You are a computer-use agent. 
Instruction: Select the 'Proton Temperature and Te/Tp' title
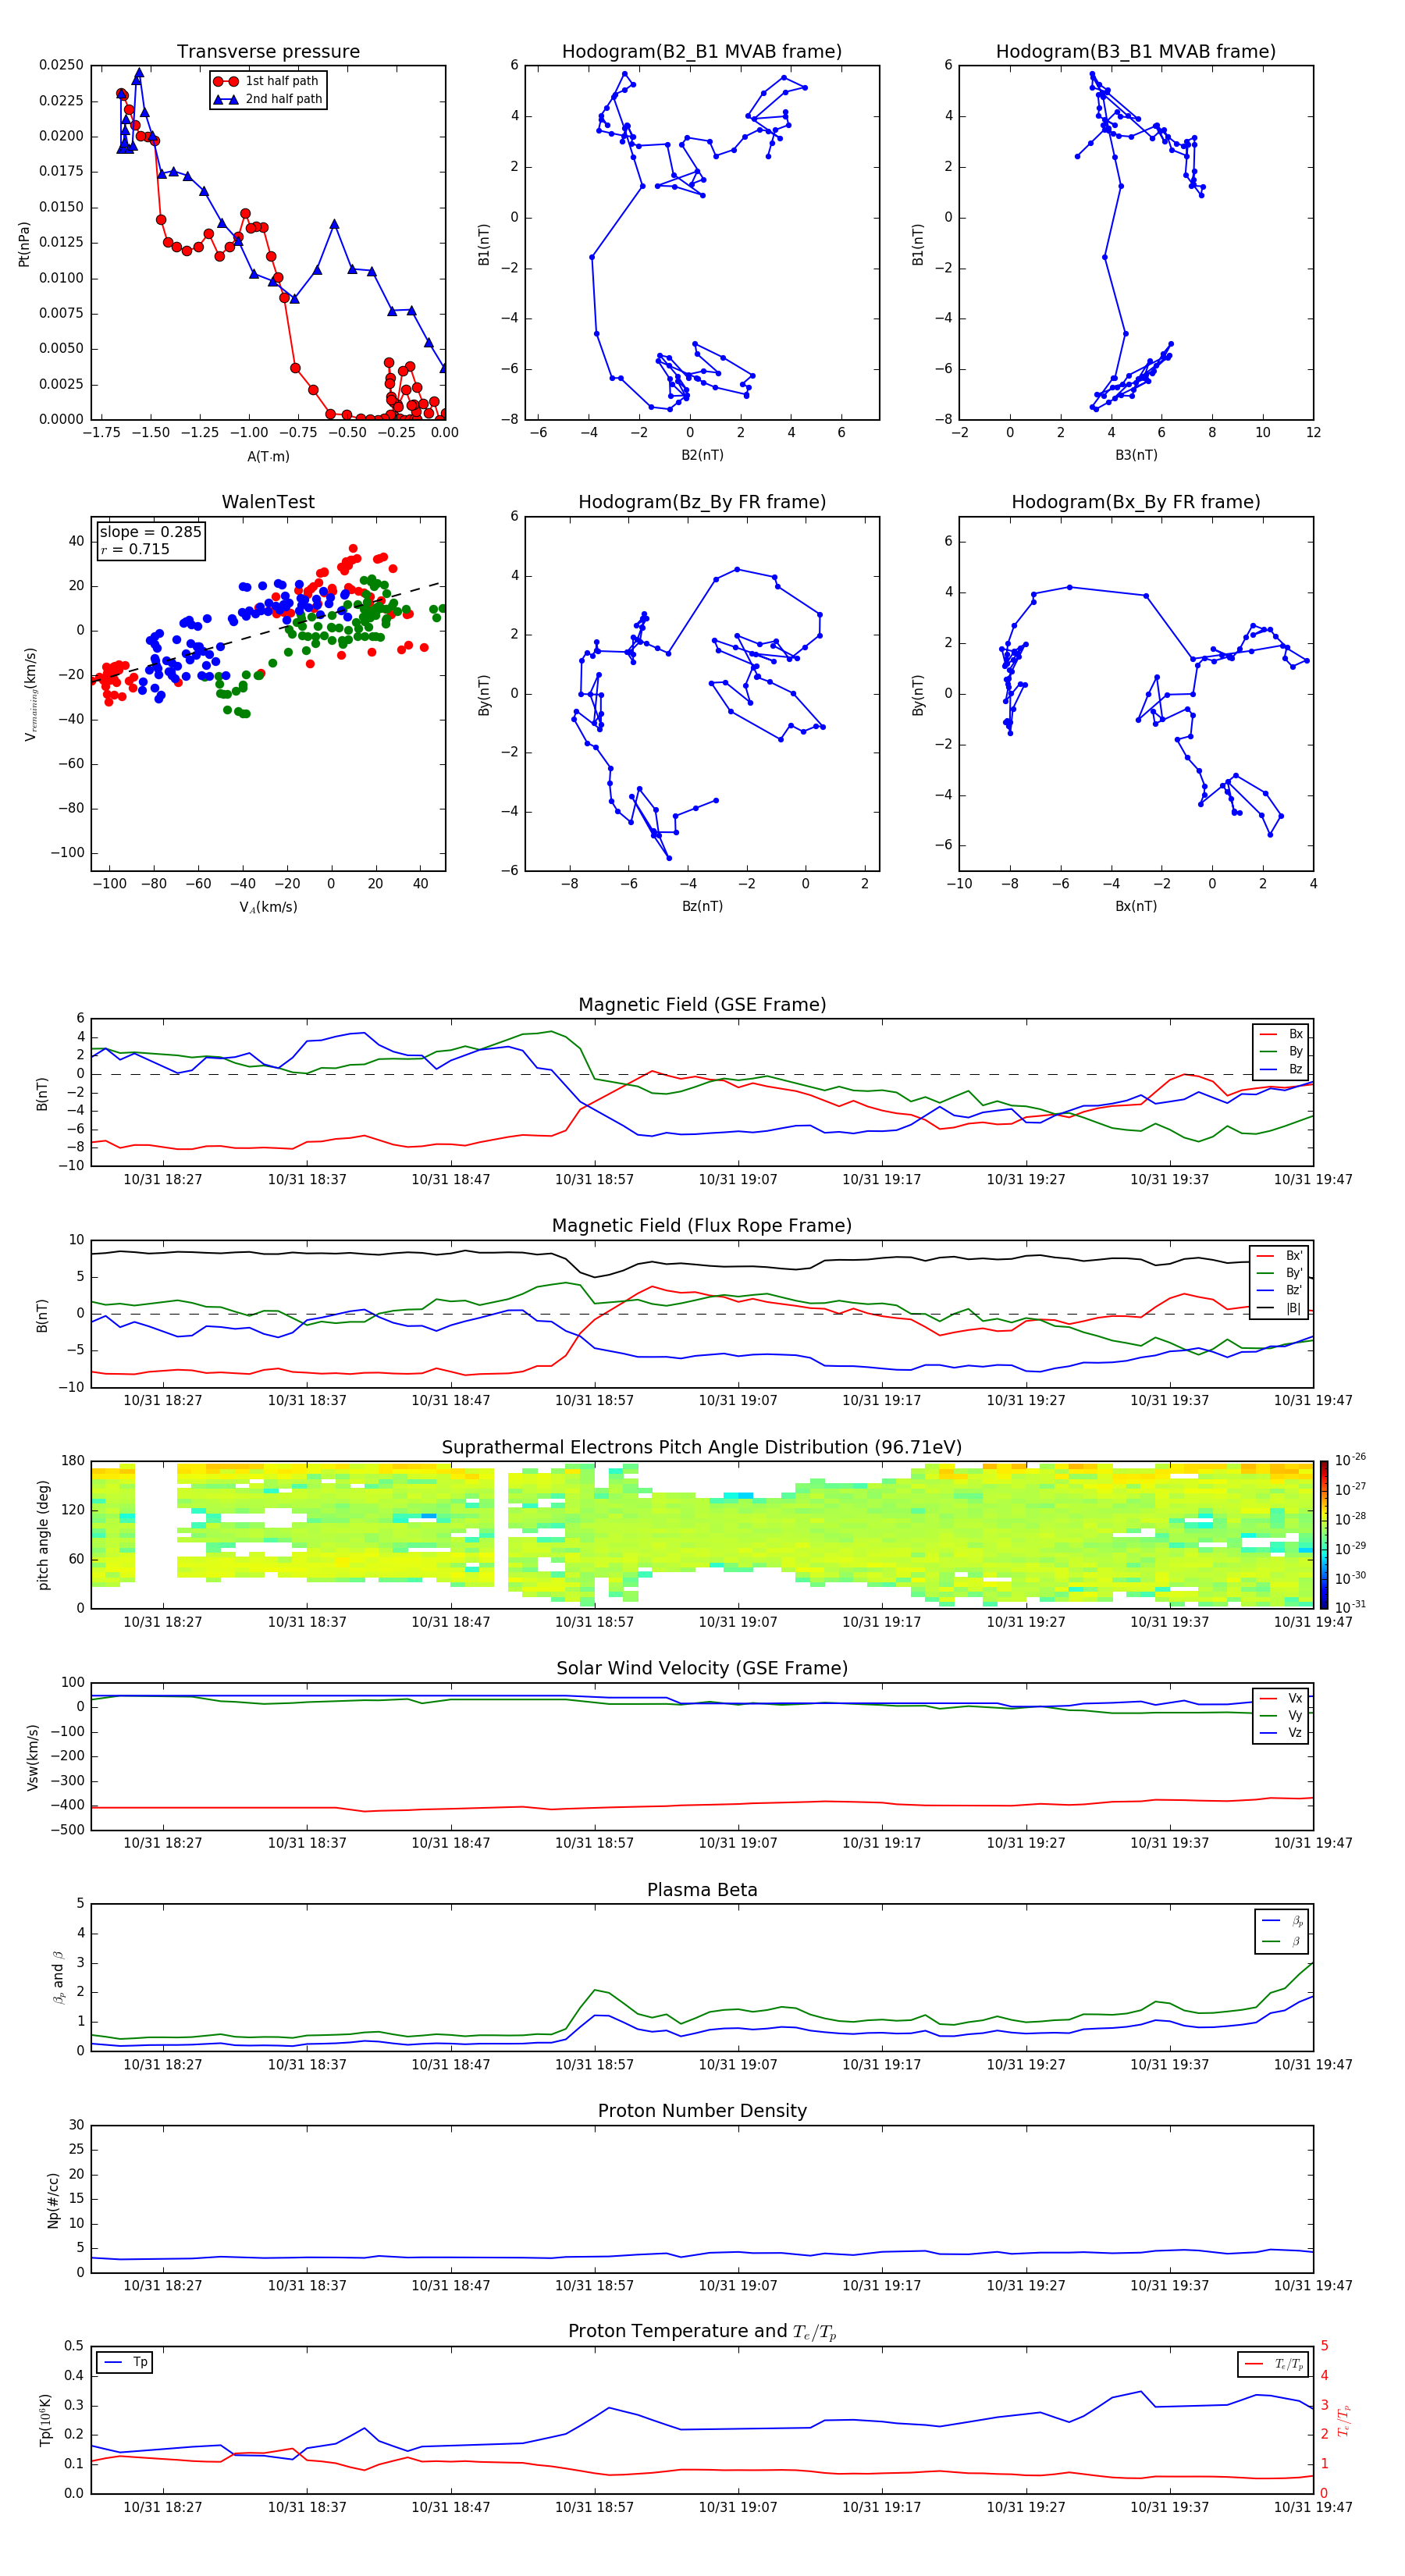(x=702, y=2332)
